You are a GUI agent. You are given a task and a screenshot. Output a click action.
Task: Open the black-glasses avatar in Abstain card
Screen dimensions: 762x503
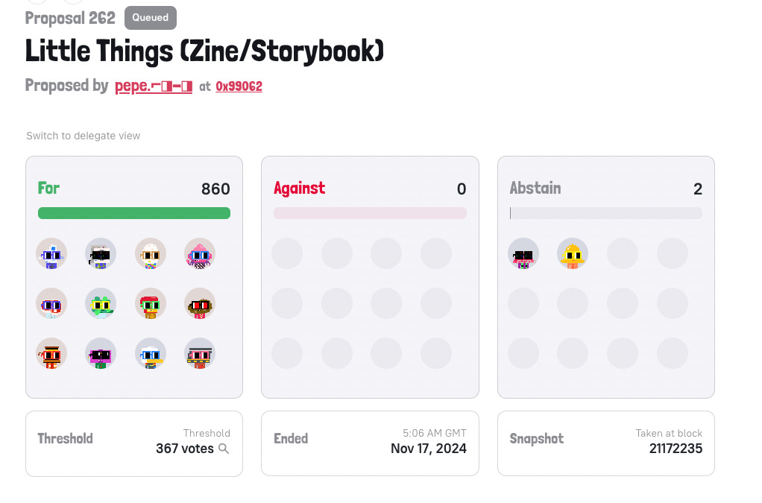click(x=523, y=254)
